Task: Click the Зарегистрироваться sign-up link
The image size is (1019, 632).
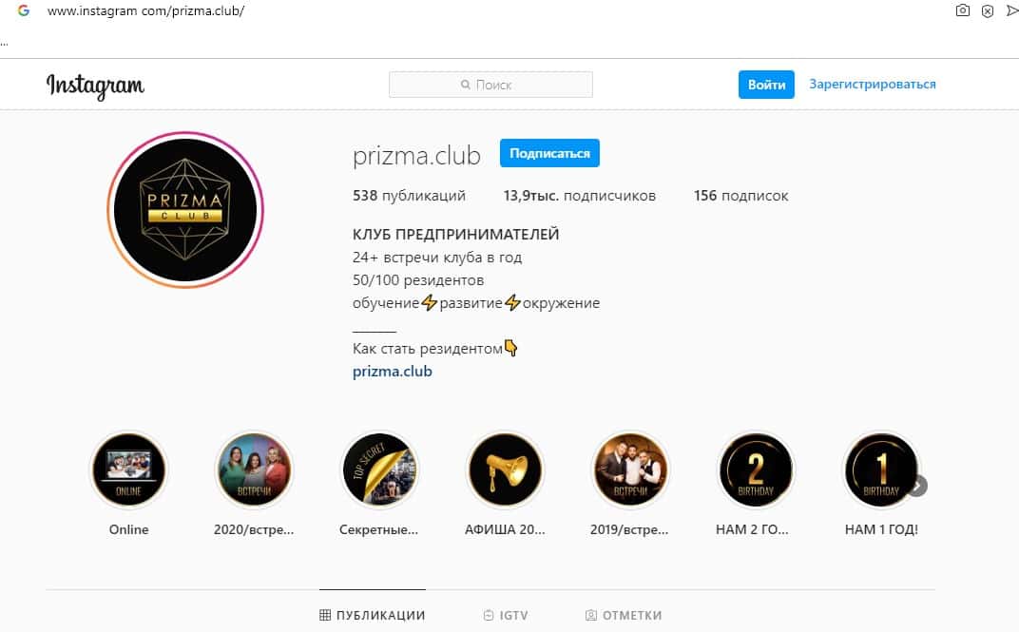Action: tap(872, 85)
